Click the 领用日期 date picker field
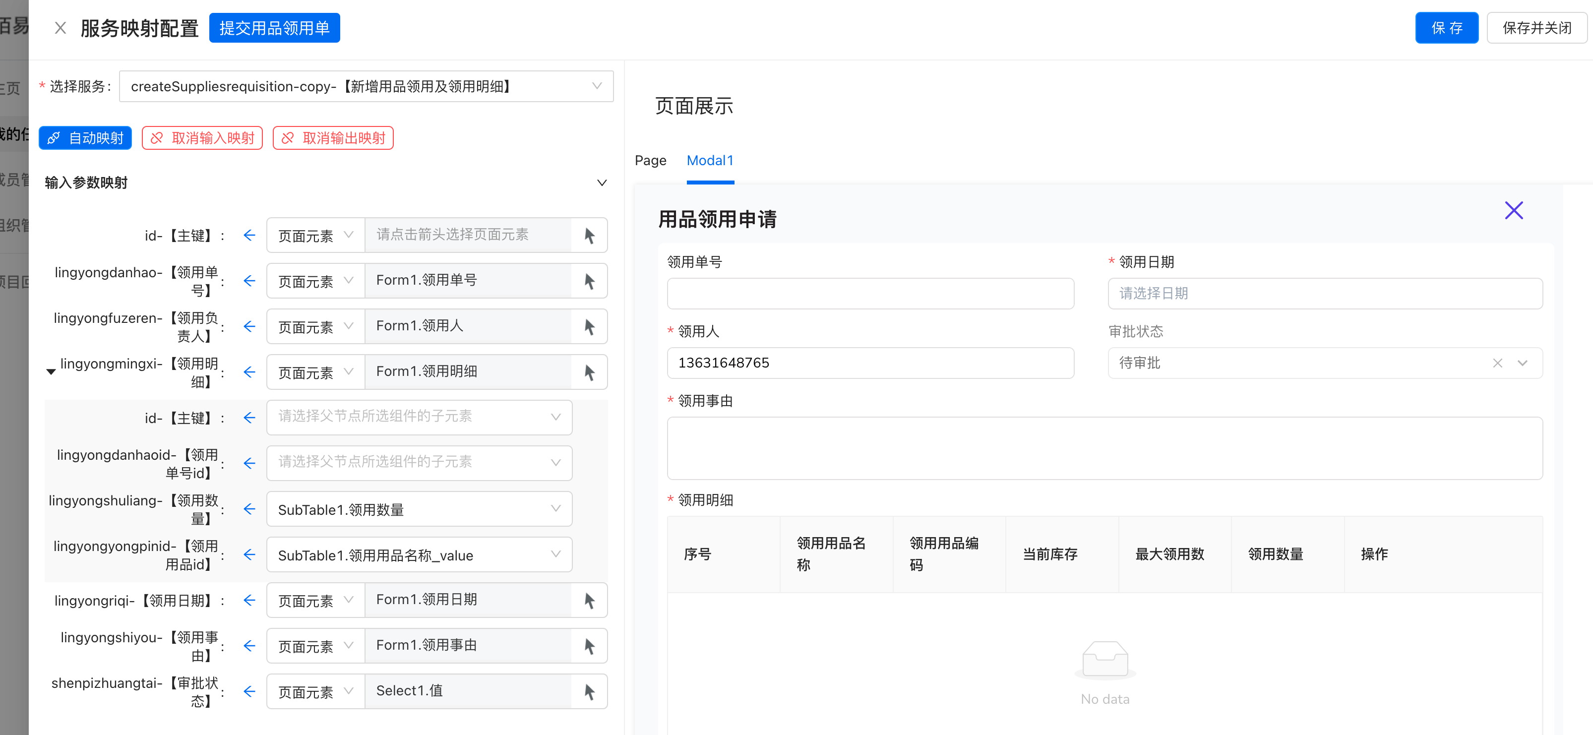Viewport: 1593px width, 735px height. pos(1325,294)
